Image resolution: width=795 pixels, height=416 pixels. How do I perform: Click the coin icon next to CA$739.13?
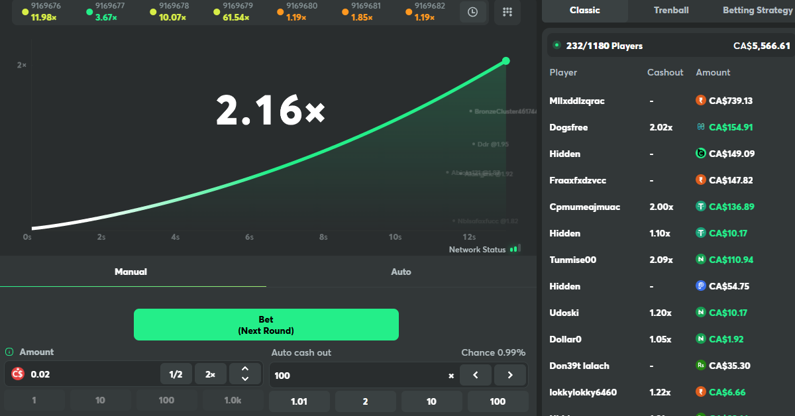701,101
